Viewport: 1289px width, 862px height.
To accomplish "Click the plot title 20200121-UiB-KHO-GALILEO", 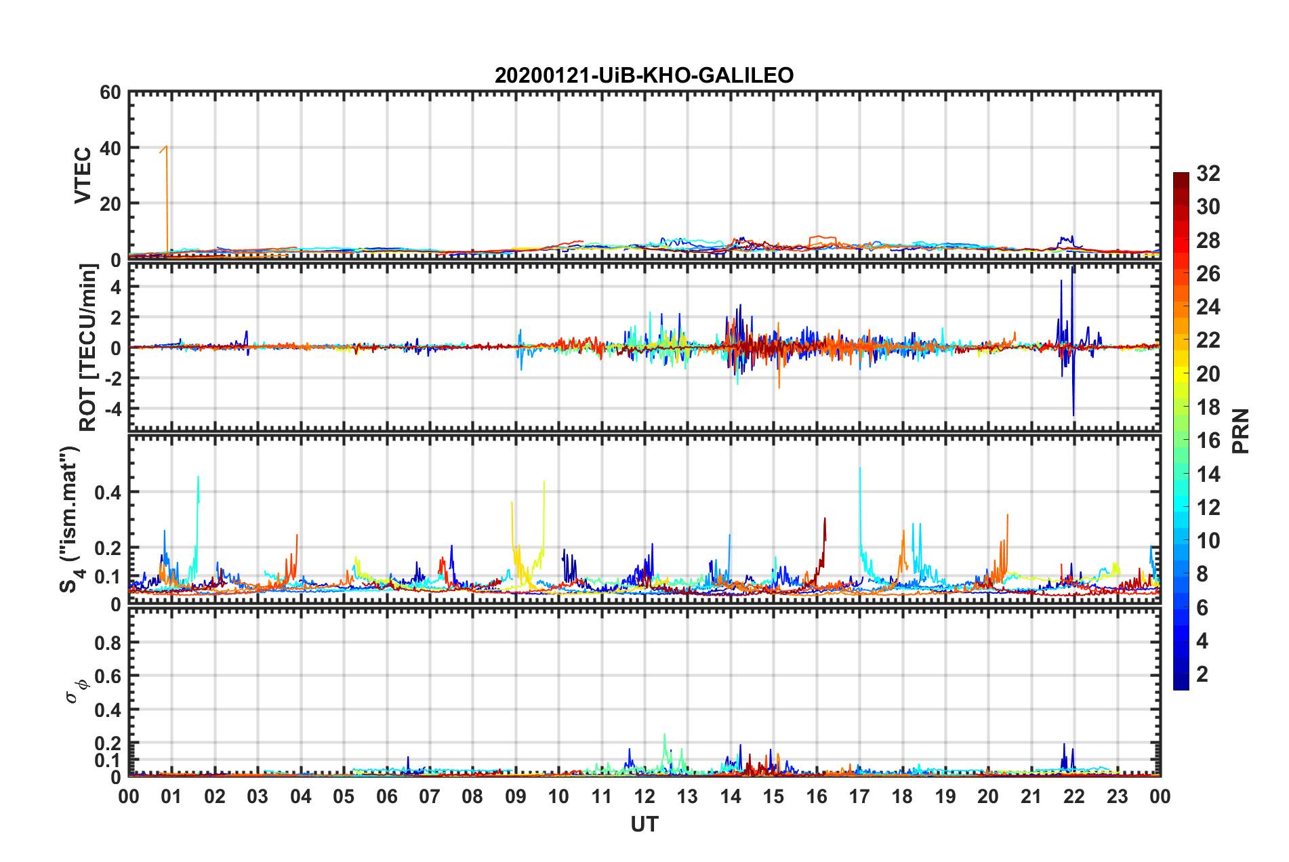I will pyautogui.click(x=644, y=75).
